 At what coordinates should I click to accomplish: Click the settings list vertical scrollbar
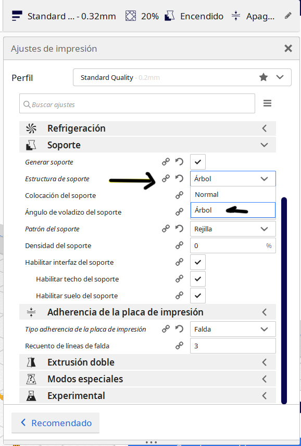[x=284, y=300]
